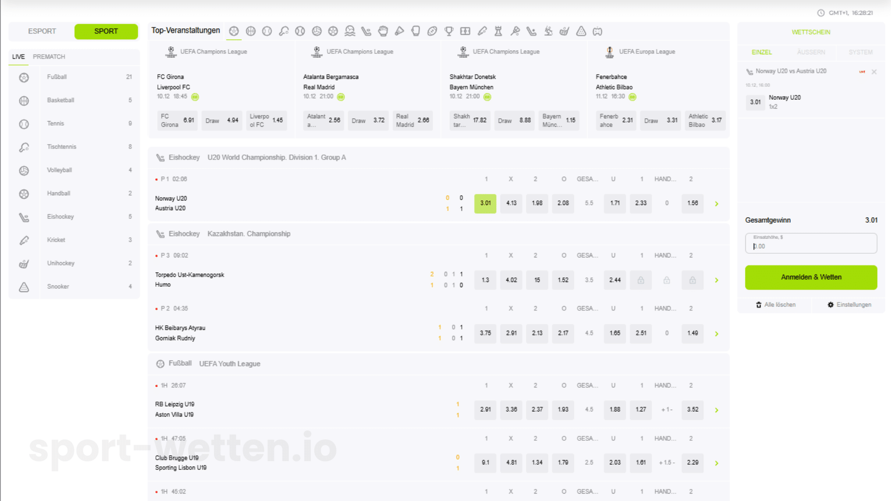Open Handball category in sidebar
891x501 pixels.
pos(74,194)
